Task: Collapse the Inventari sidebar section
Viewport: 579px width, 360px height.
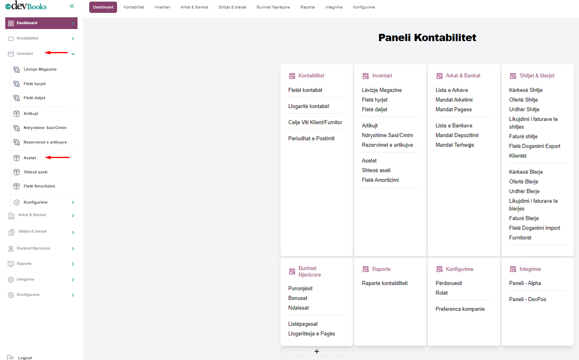Action: 73,54
